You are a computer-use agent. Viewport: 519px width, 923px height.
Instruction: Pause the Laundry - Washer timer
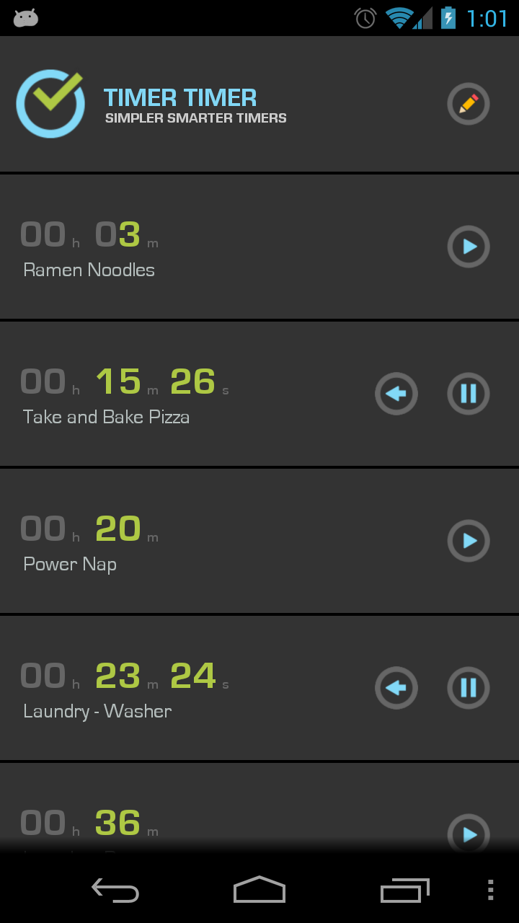(x=469, y=688)
